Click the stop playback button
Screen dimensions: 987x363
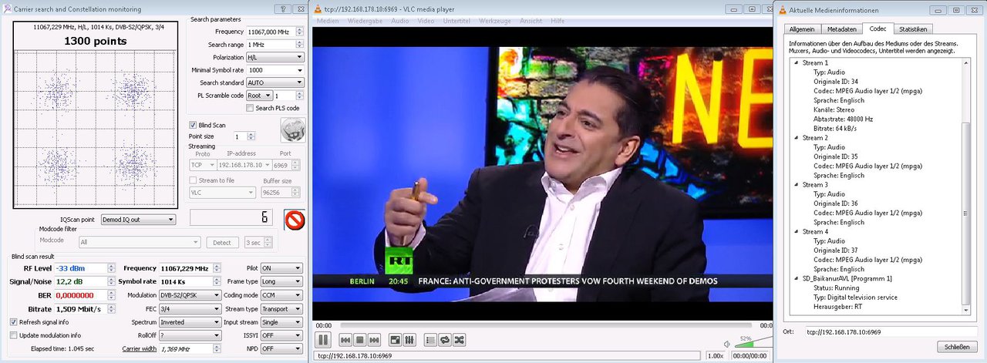(360, 340)
